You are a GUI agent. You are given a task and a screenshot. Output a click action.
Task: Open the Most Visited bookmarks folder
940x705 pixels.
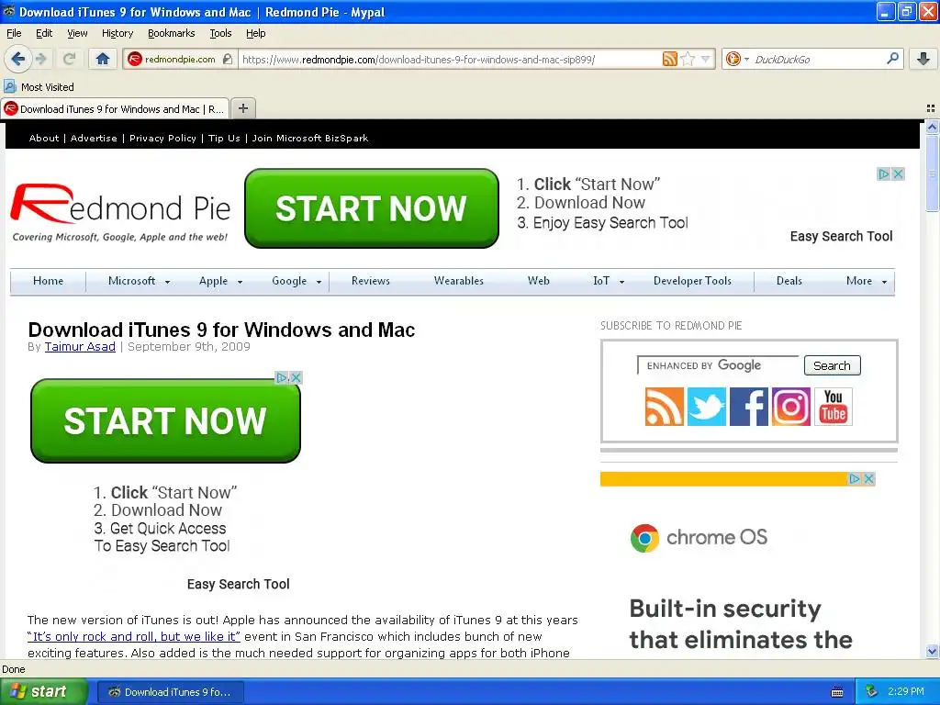click(x=39, y=87)
